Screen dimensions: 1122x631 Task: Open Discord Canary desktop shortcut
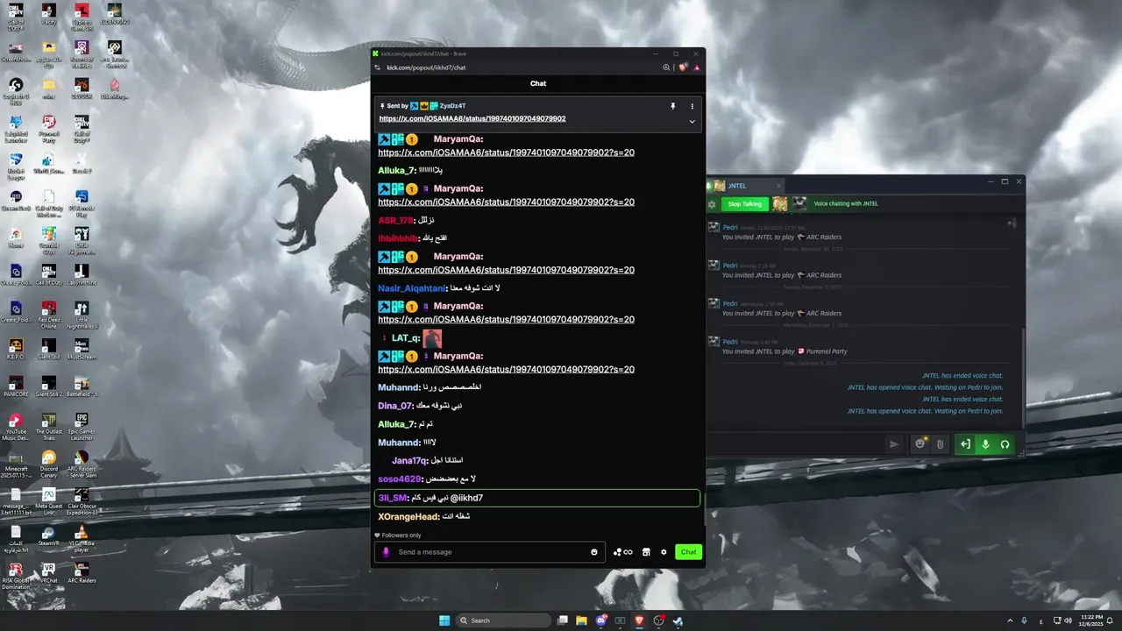point(48,464)
